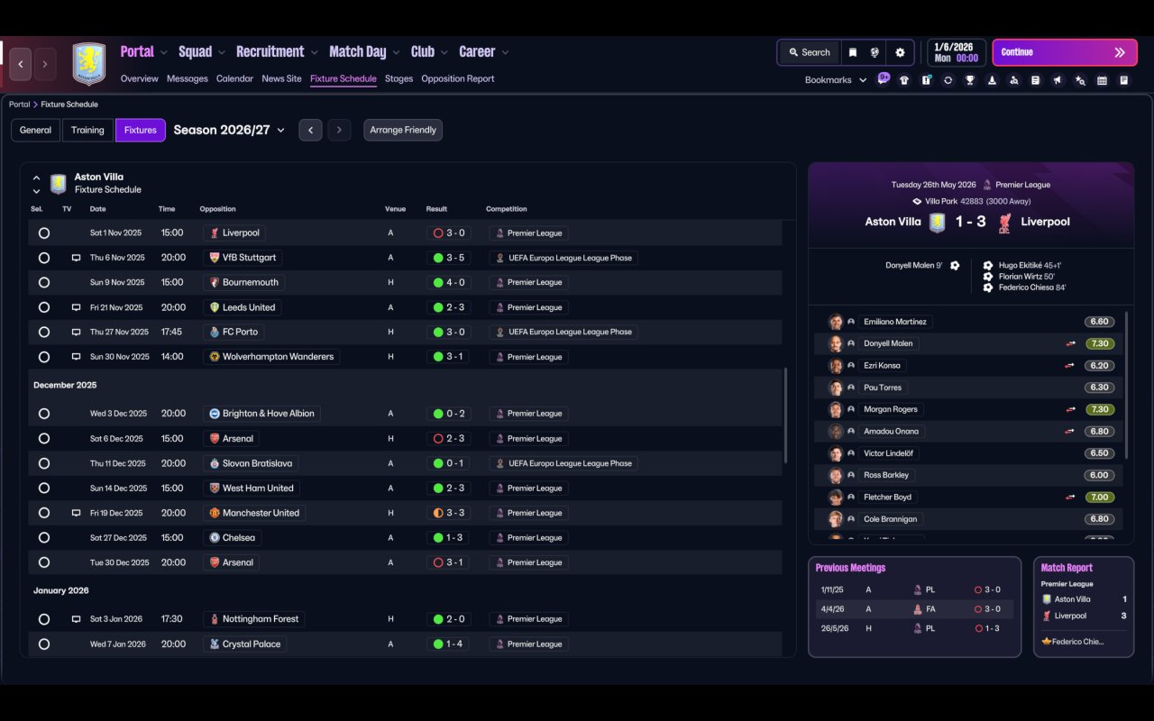Open the Calendar tab
The image size is (1154, 721).
point(234,78)
